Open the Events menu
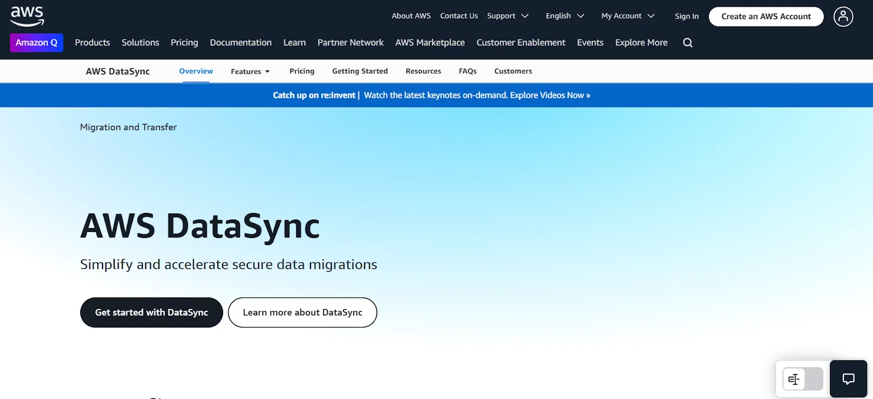873x399 pixels. [590, 43]
